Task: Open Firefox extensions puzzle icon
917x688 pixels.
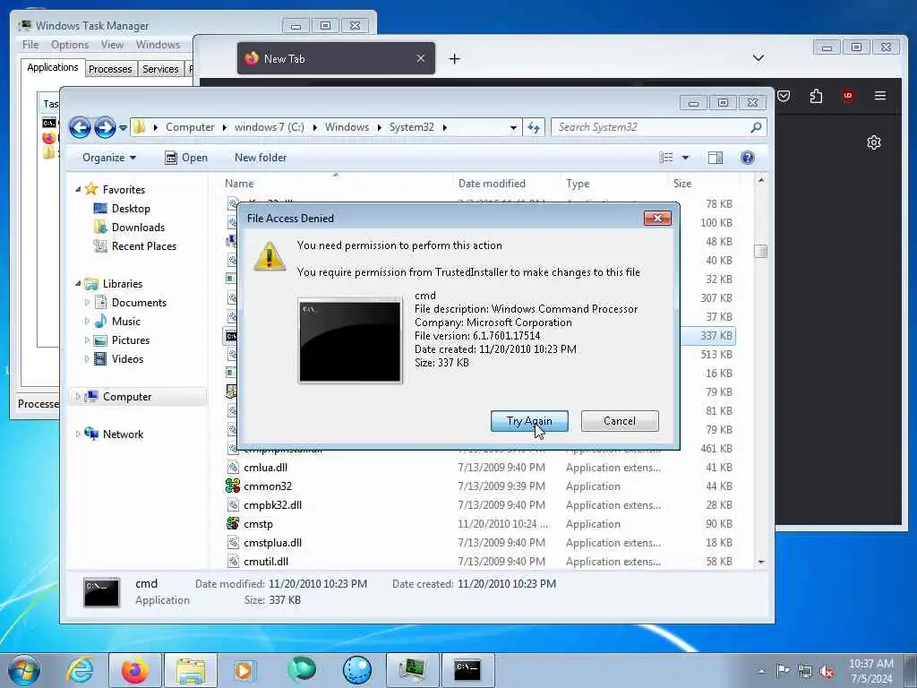Action: (x=816, y=96)
